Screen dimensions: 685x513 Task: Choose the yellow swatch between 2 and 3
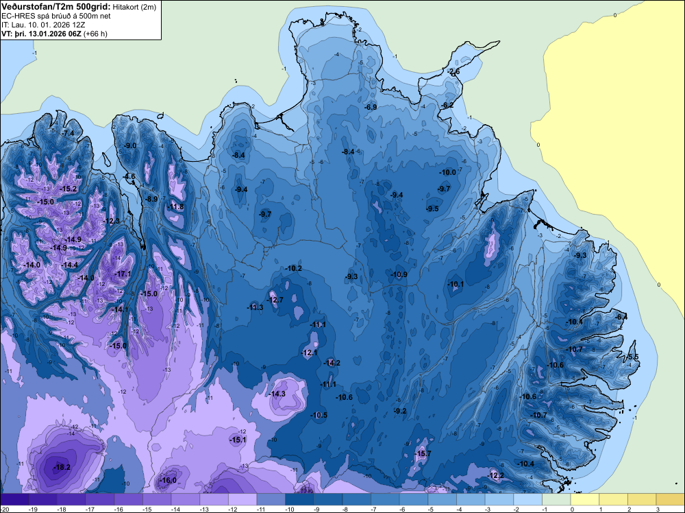(643, 499)
